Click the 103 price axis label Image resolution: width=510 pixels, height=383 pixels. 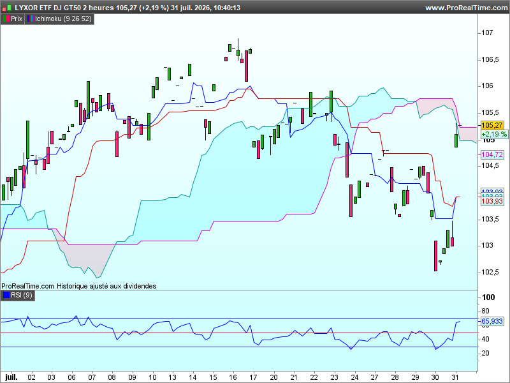tap(487, 245)
